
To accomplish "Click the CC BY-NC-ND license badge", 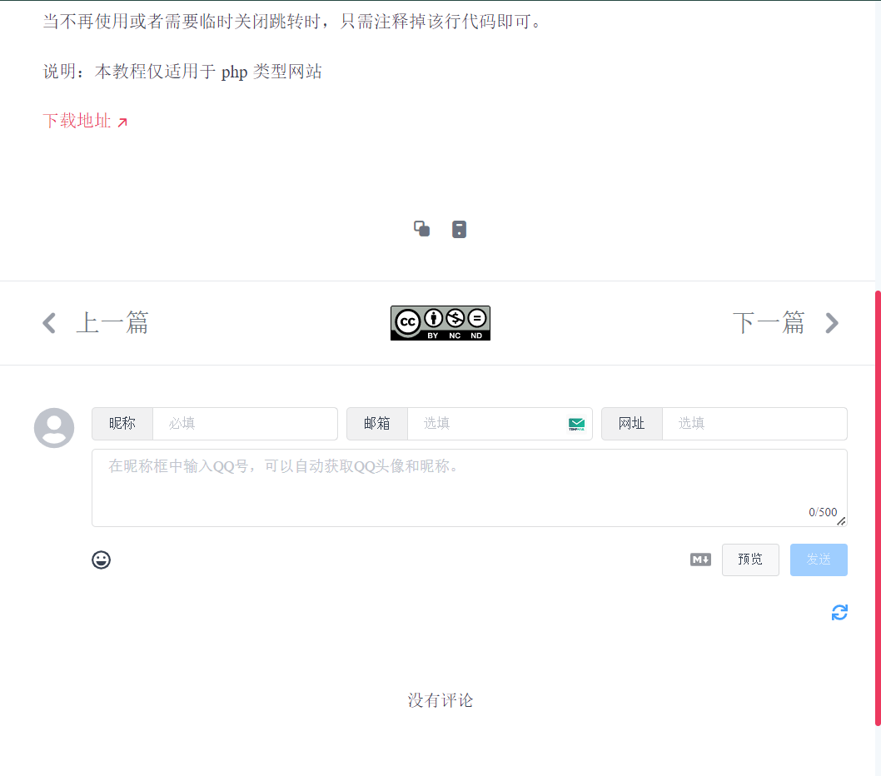I will point(440,323).
